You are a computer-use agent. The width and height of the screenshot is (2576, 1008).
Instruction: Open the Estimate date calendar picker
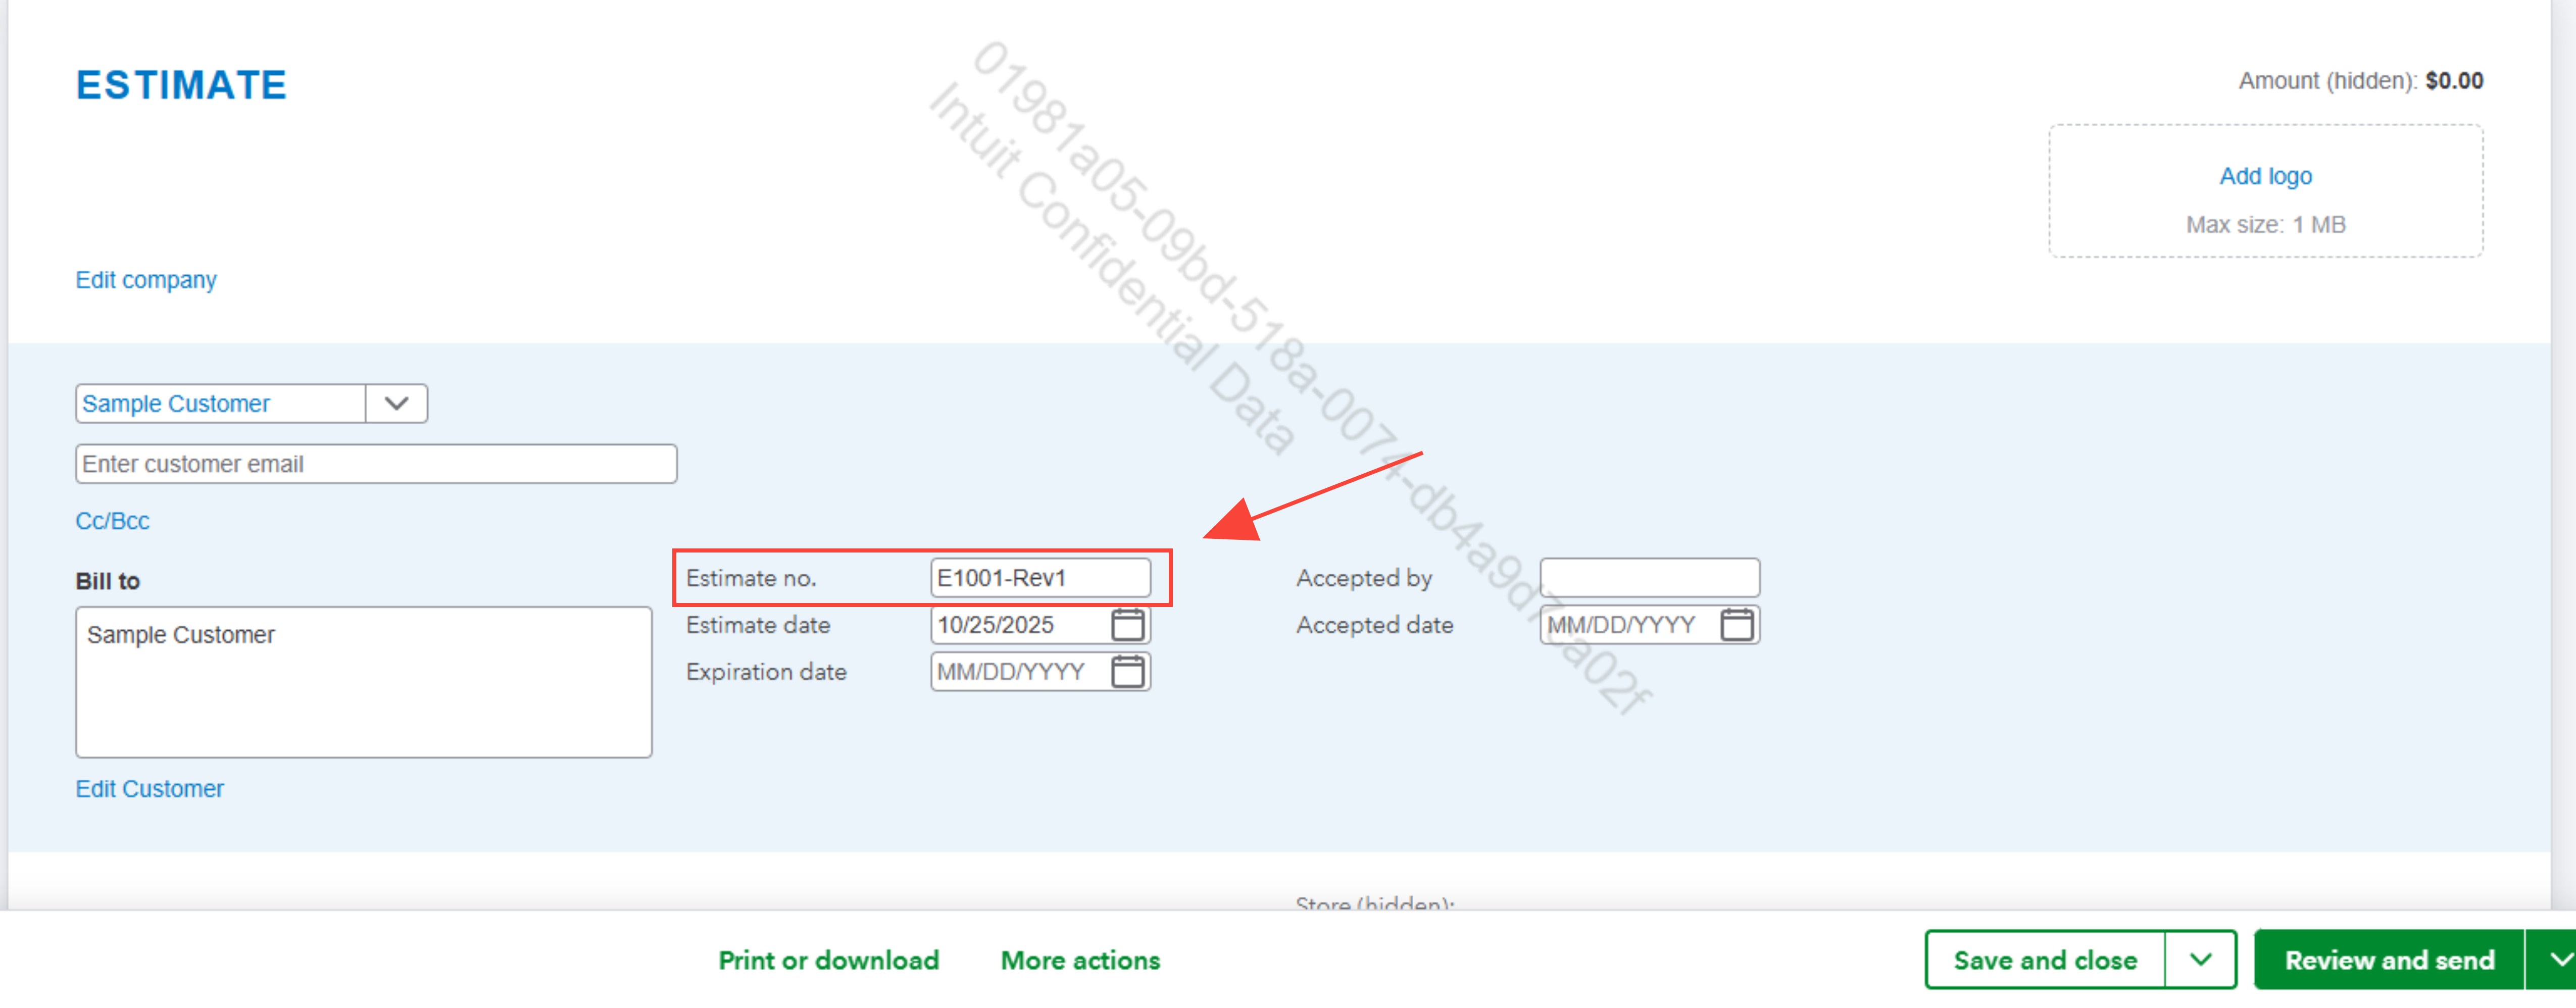pos(1127,625)
